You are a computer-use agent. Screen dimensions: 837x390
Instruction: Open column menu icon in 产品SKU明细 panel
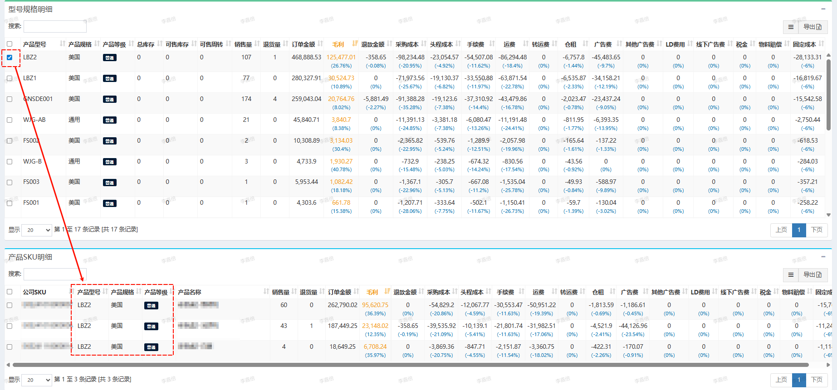click(791, 275)
